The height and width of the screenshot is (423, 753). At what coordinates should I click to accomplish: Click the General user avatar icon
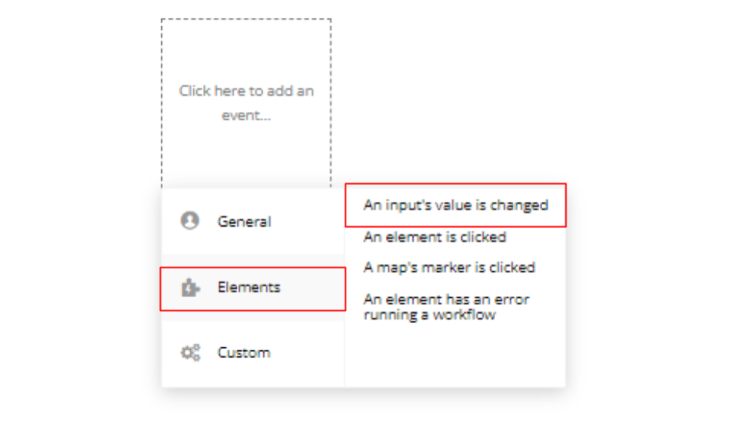(190, 221)
